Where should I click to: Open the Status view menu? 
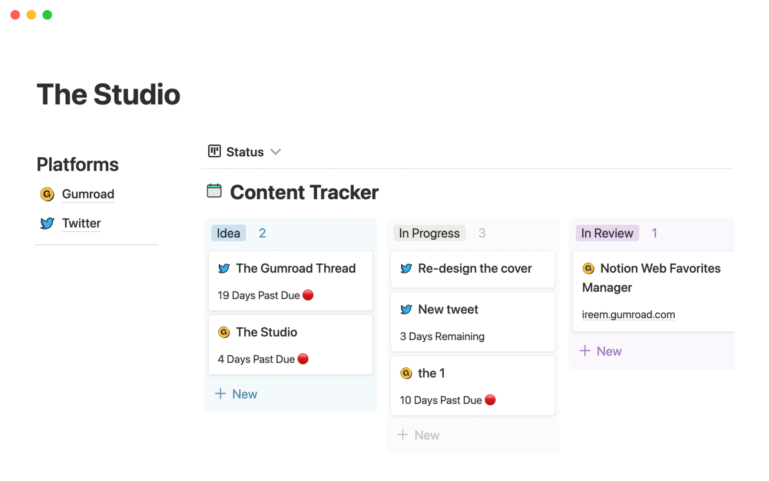(245, 152)
